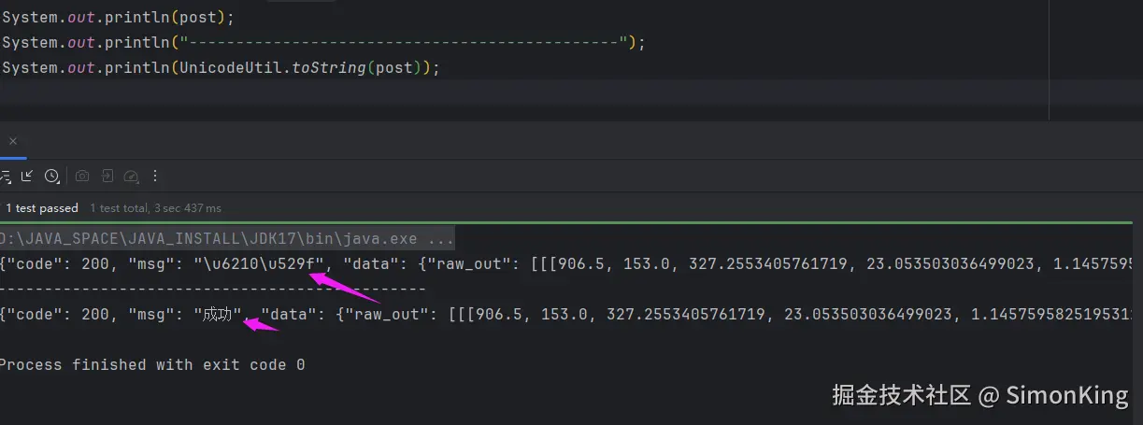Click the import tests arrow icon
The width and height of the screenshot is (1143, 425).
27,176
